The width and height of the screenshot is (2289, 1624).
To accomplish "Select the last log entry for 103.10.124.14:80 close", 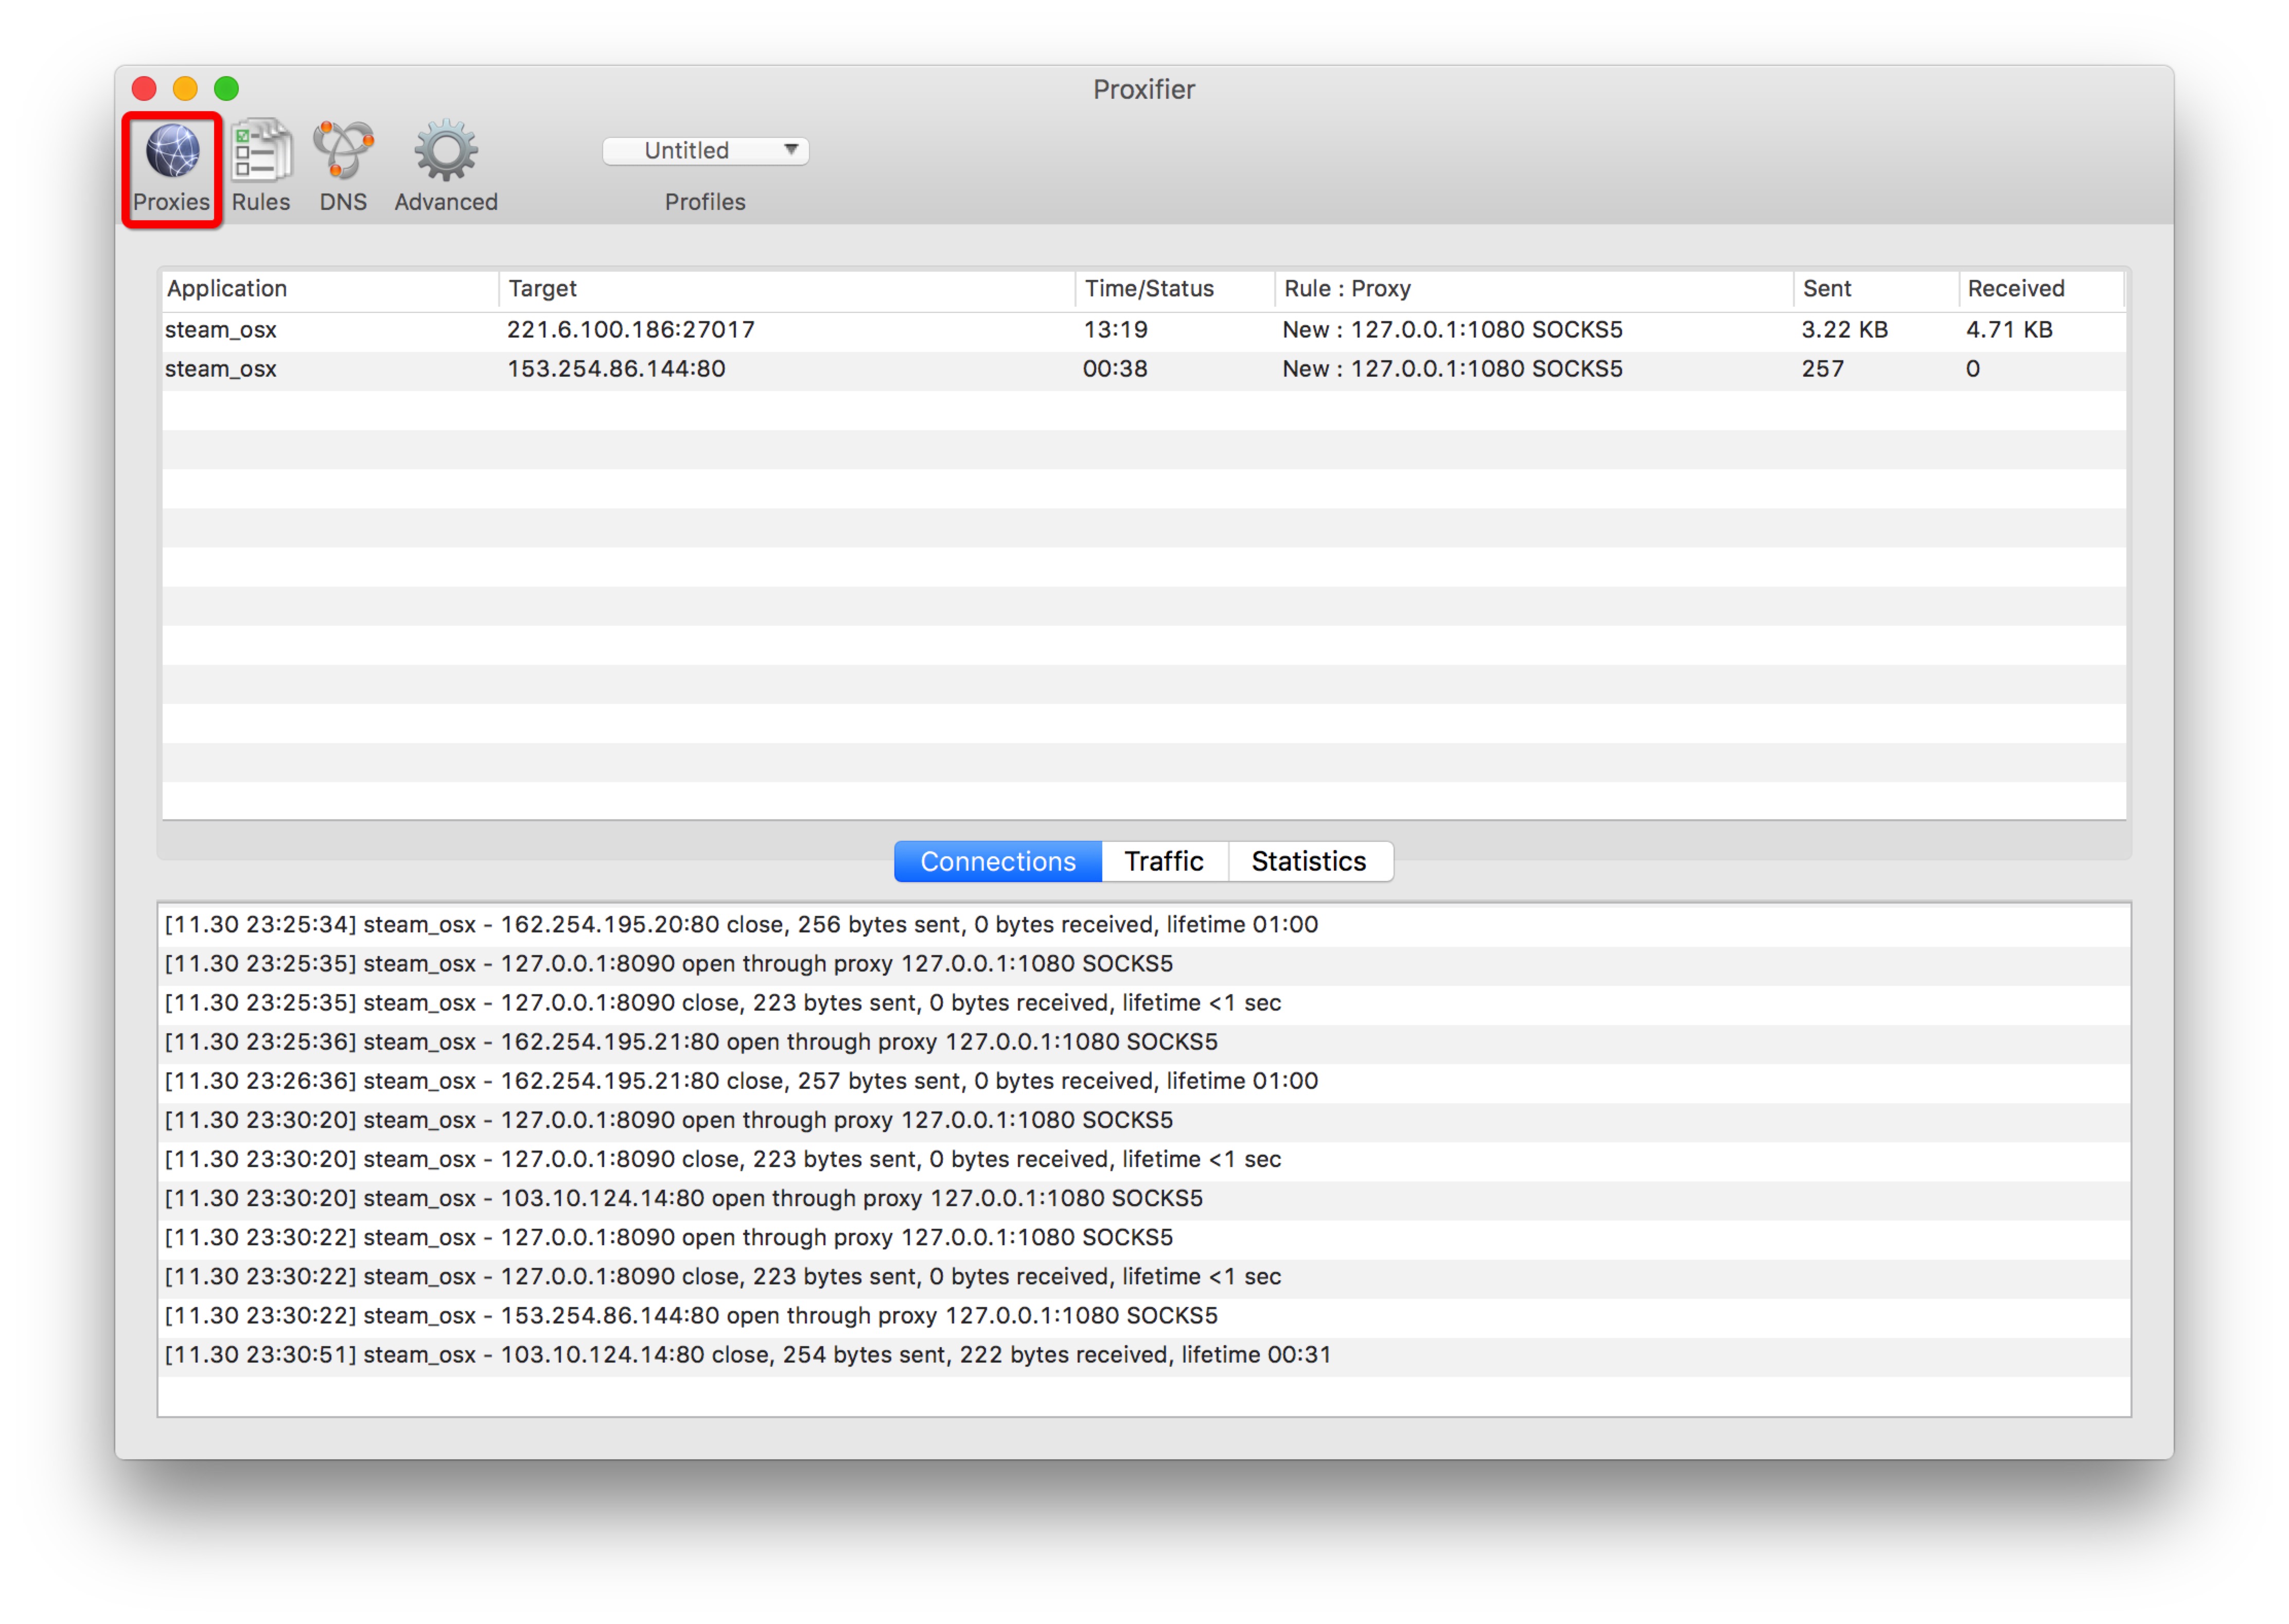I will (748, 1355).
